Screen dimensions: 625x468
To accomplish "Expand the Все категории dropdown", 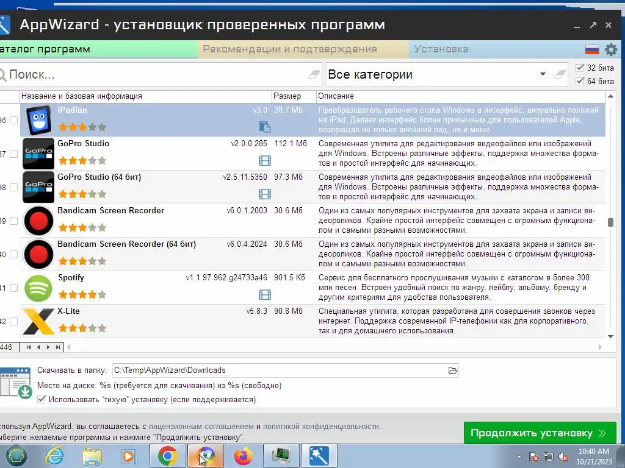I will 543,74.
